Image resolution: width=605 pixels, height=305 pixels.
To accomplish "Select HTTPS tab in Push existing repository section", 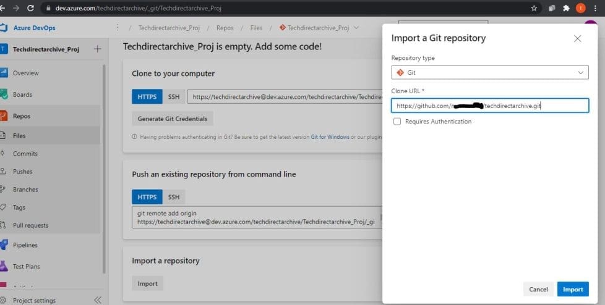I will pyautogui.click(x=147, y=197).
